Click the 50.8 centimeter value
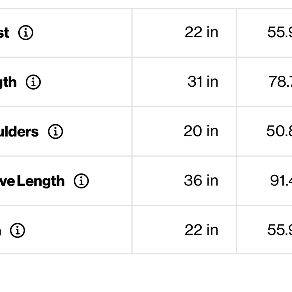This screenshot has width=292, height=292. (x=279, y=131)
